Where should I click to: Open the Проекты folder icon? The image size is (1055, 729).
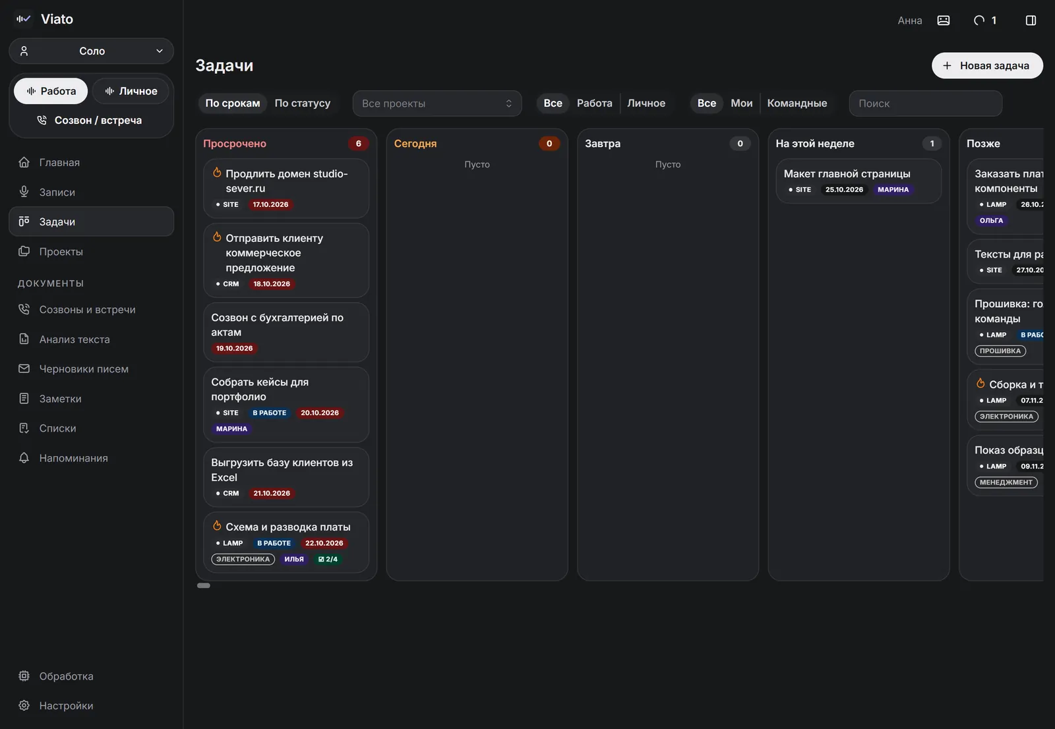(x=24, y=251)
